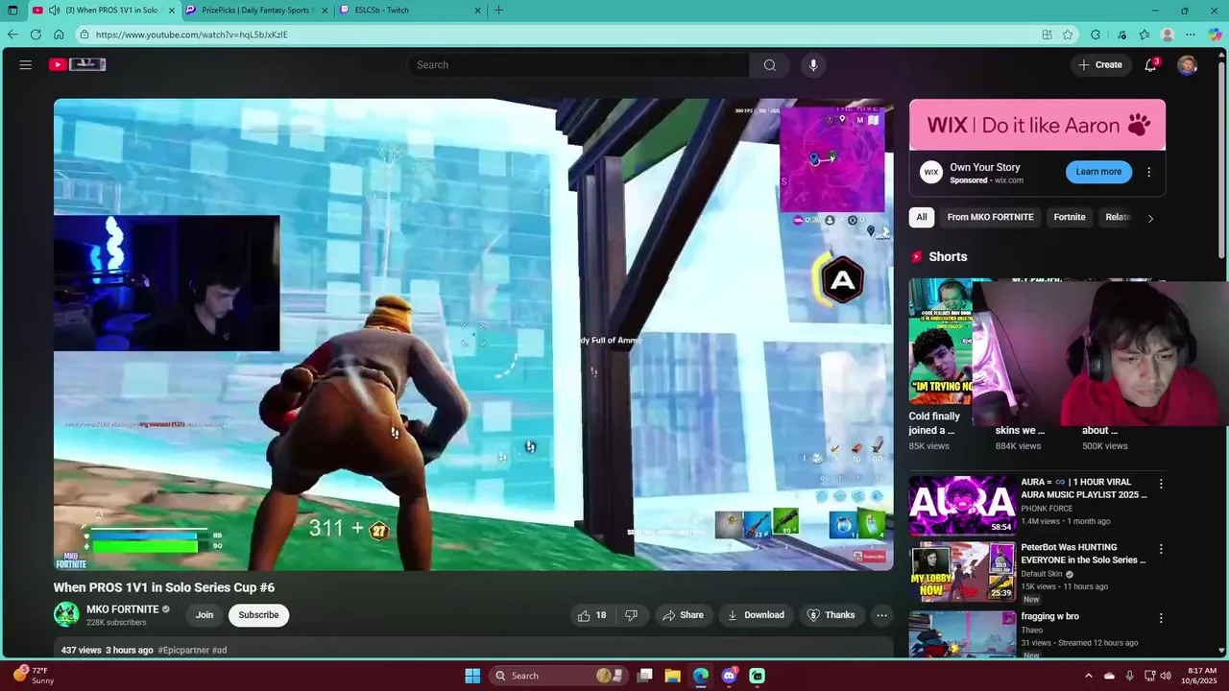
Task: Refresh the current page
Action: coord(36,35)
